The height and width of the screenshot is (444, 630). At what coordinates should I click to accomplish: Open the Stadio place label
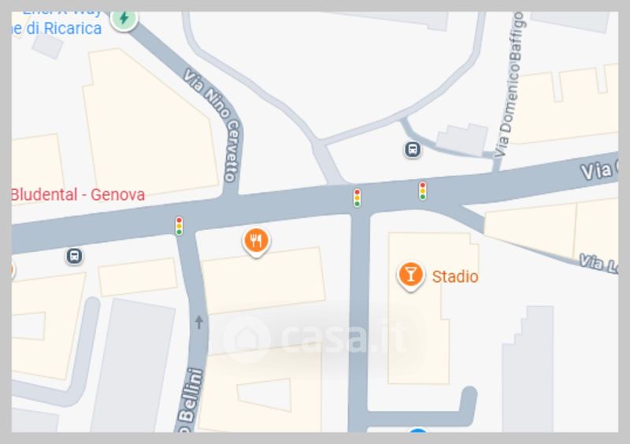(455, 277)
